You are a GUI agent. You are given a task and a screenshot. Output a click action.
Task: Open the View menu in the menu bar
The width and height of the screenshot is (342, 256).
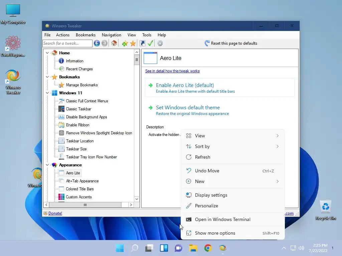(132, 35)
